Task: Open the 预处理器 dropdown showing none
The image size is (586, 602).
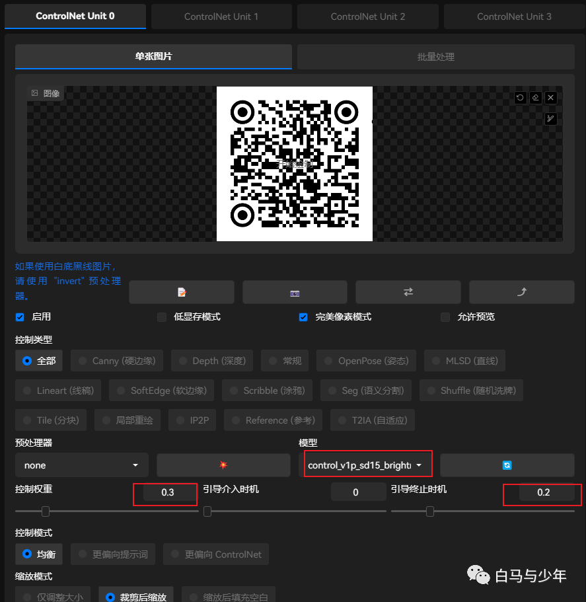Action: point(82,465)
